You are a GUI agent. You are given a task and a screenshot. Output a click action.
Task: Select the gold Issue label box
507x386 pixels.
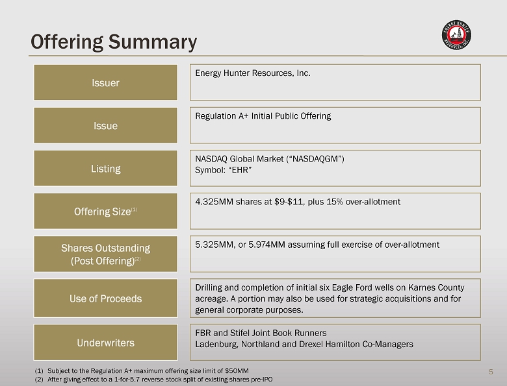click(x=105, y=125)
